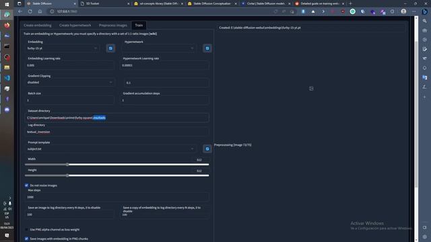
Task: Reload the page with the refresh icon
Action: click(x=30, y=11)
